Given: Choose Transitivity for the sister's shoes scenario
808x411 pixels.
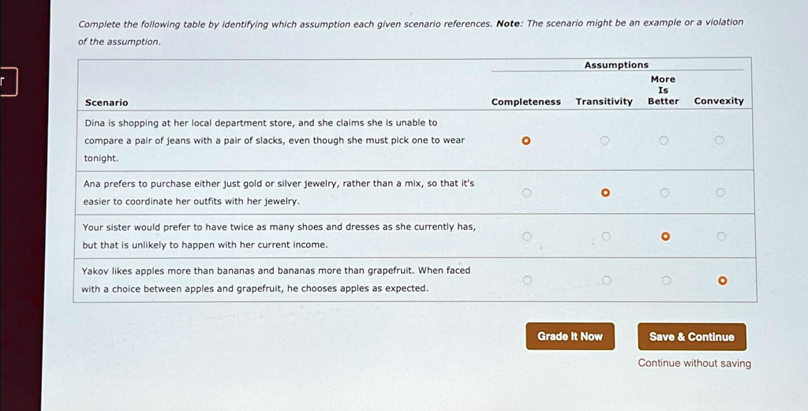Looking at the screenshot, I should 605,236.
